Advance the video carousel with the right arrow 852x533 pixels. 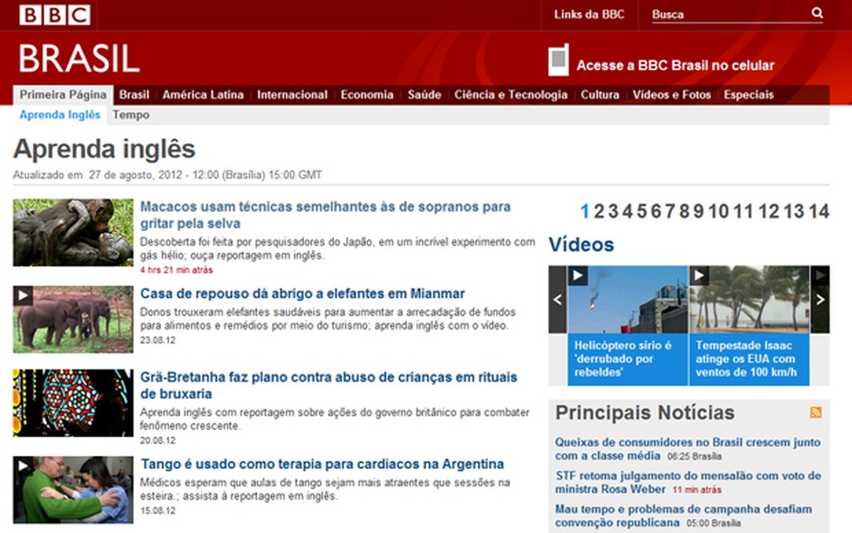pos(819,299)
